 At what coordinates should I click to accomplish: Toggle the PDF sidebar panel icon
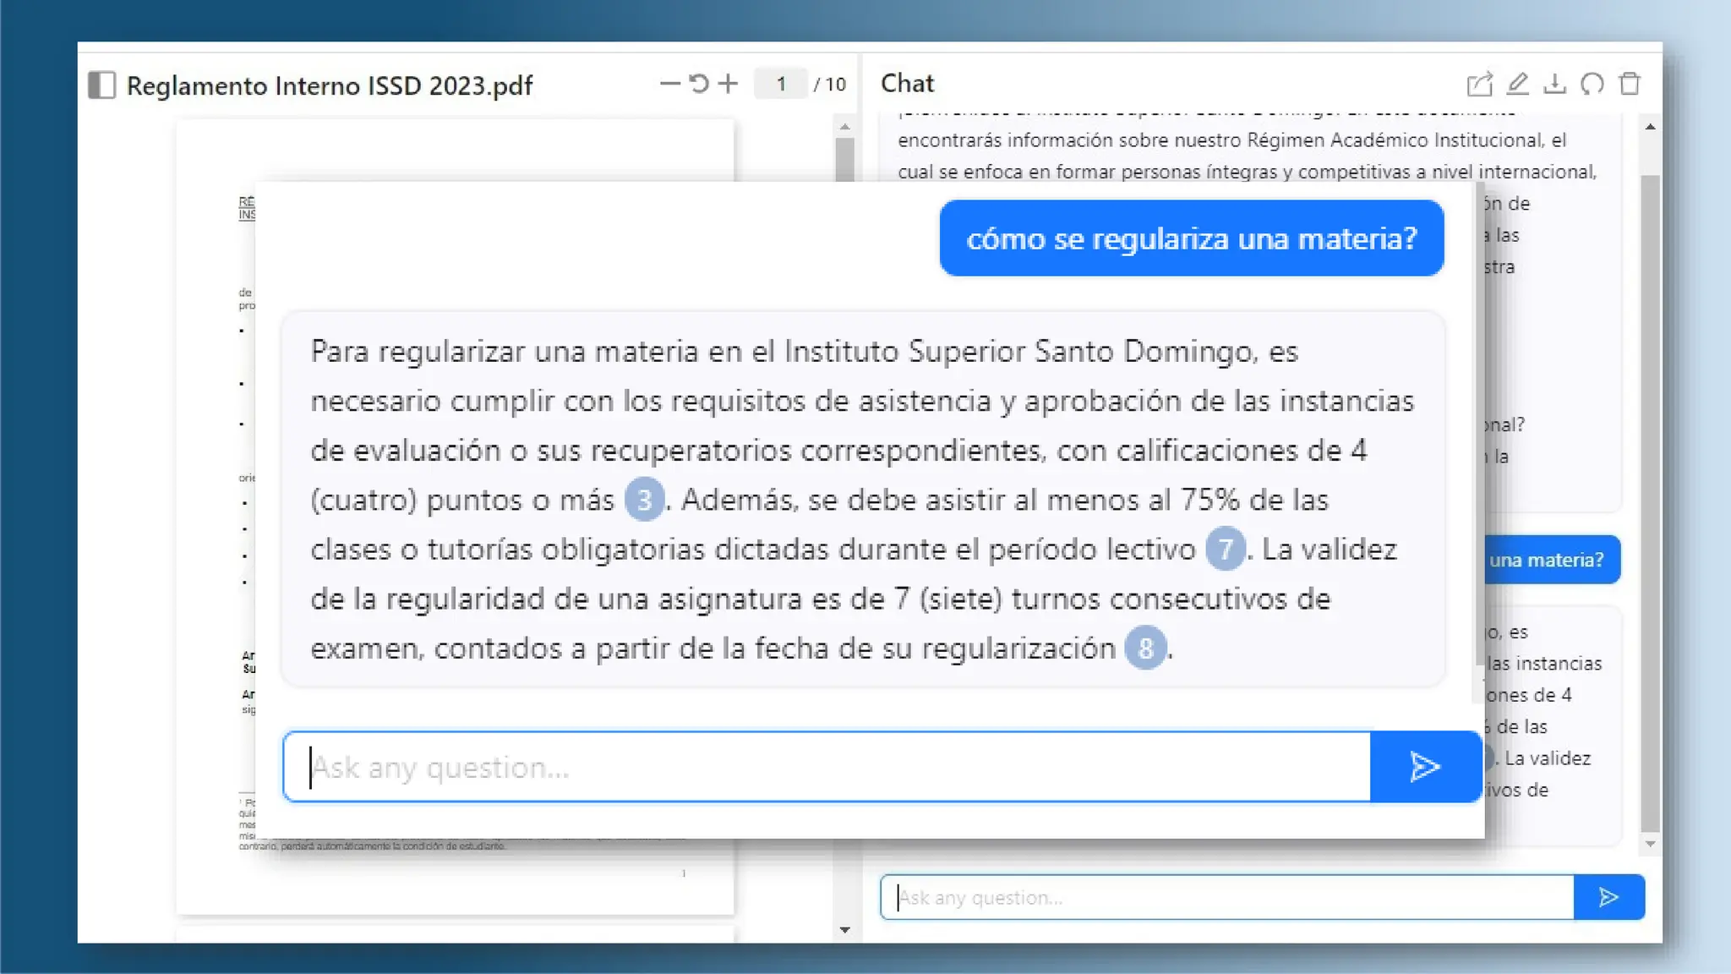(101, 85)
